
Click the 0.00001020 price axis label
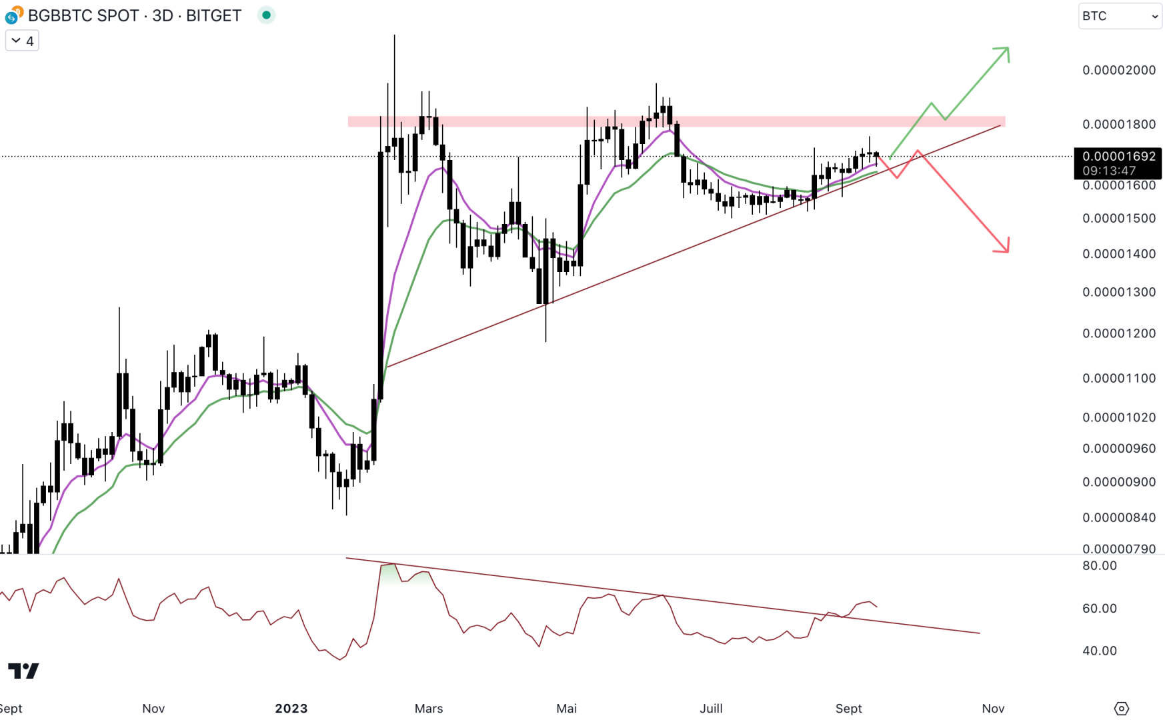pos(1119,417)
